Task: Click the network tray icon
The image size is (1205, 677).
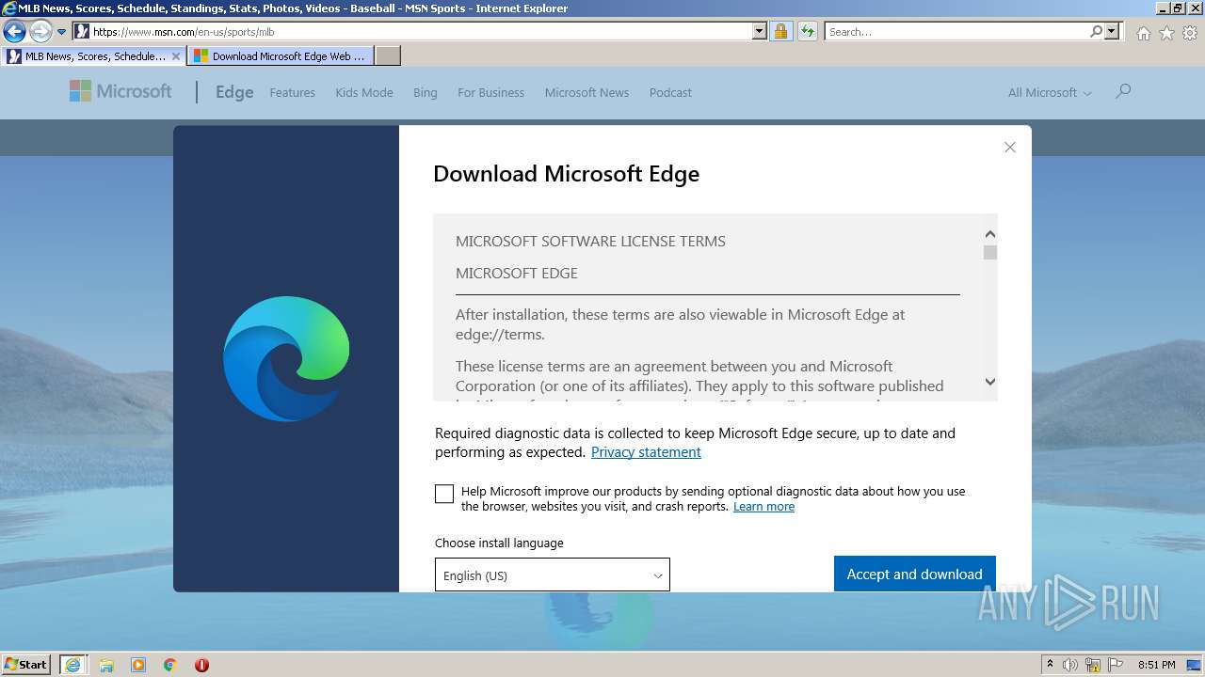Action: pos(1092,665)
